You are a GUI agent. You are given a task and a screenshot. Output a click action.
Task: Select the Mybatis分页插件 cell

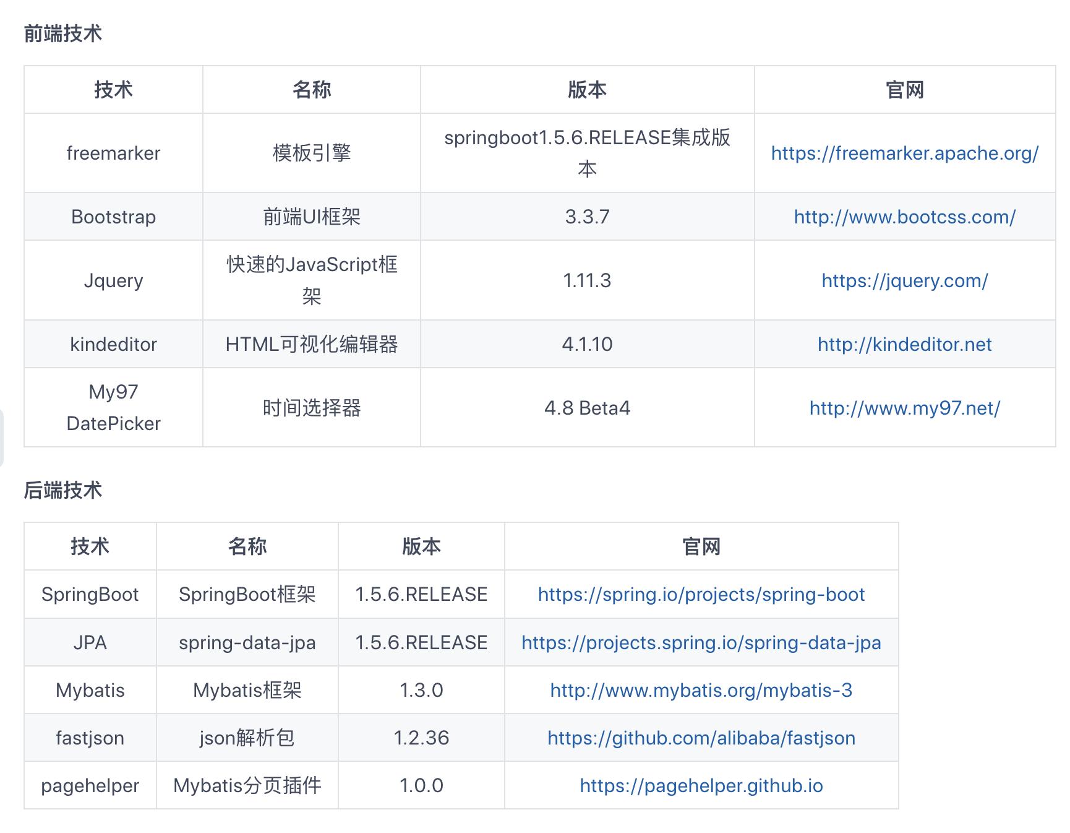tap(247, 785)
